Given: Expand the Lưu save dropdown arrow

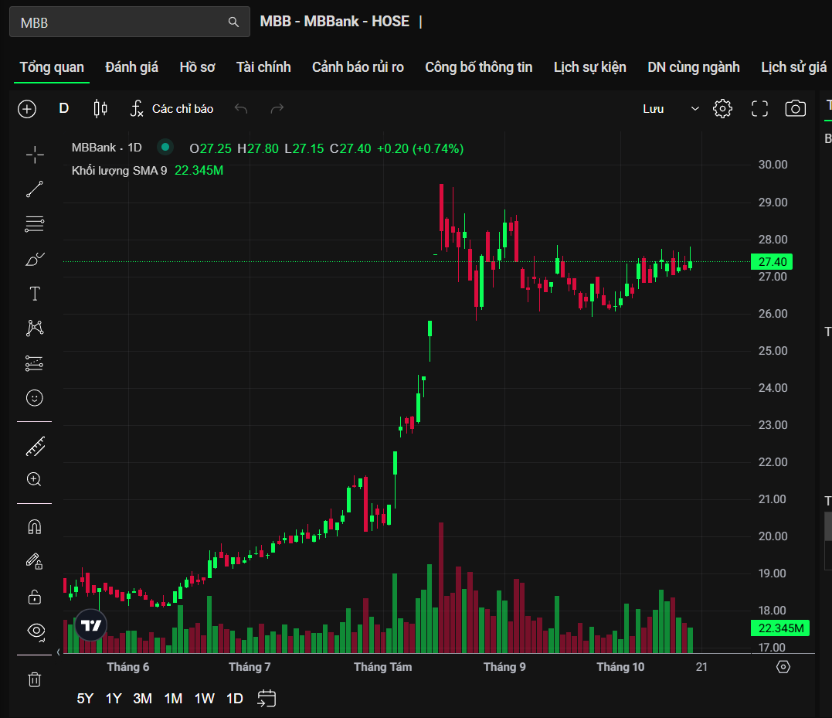Looking at the screenshot, I should (694, 109).
